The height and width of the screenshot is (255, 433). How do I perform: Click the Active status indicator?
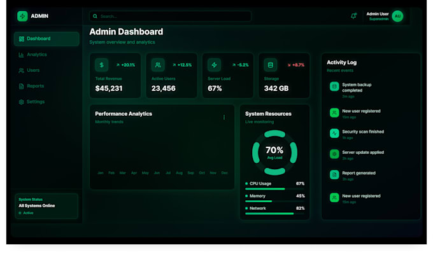(26, 213)
